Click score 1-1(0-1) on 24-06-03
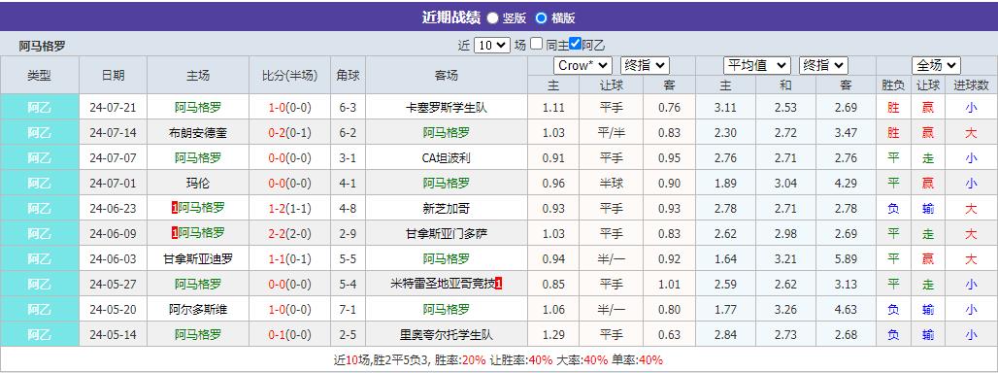Viewport: 998px width, 373px height. (289, 259)
